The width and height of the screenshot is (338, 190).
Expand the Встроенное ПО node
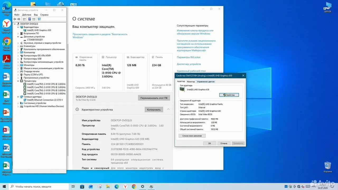point(18,34)
